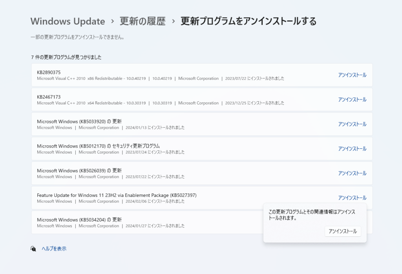Select Microsoft Windows (KB5034204) の 更新 title
Viewport: 402px width, 274px height.
click(79, 220)
